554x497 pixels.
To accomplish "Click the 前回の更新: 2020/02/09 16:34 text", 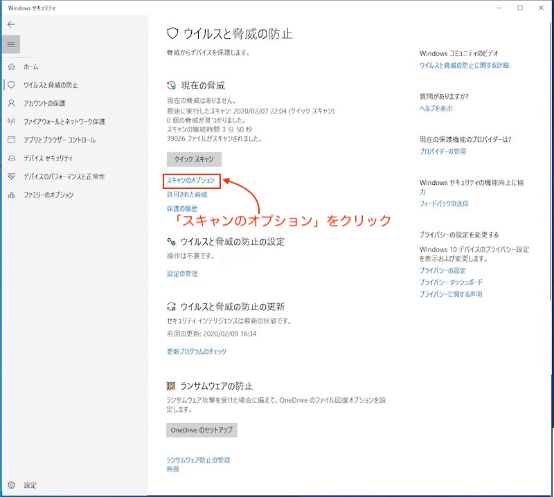I will coord(212,334).
